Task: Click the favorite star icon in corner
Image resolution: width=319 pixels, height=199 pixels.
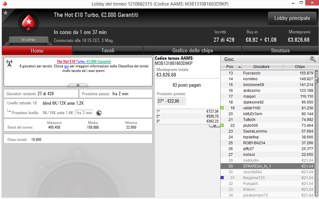Action: 5,13
